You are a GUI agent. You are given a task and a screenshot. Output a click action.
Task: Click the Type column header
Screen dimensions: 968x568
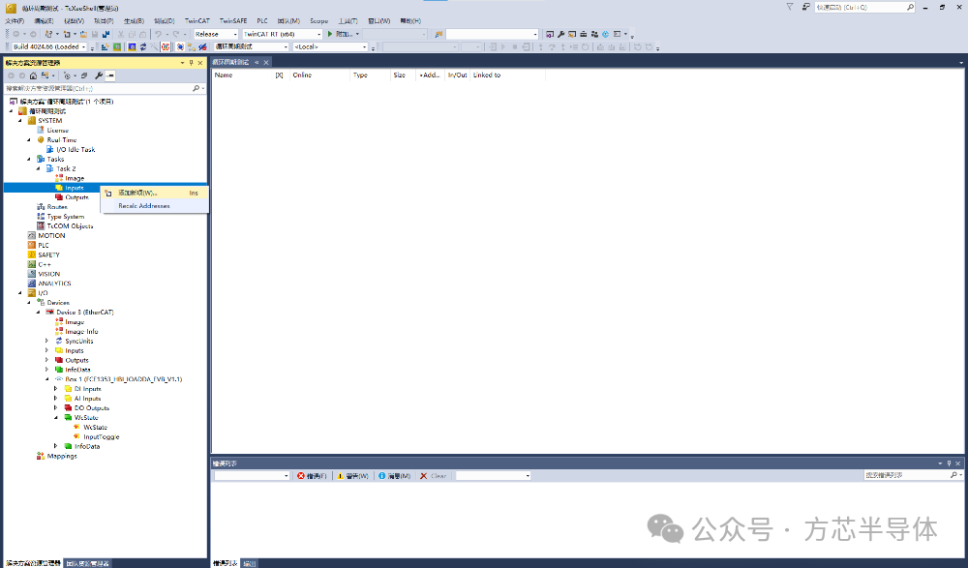point(360,75)
